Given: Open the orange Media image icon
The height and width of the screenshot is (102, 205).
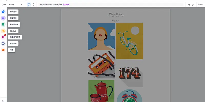Looking at the screenshot, I should pyautogui.click(x=3, y=50).
